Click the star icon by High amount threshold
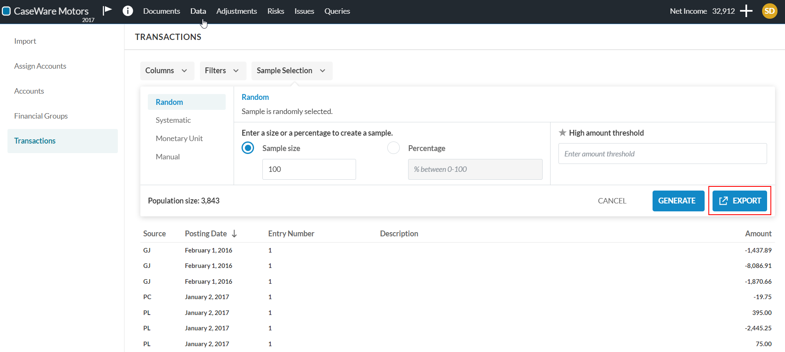Screen dimensions: 785x352 click(x=562, y=133)
